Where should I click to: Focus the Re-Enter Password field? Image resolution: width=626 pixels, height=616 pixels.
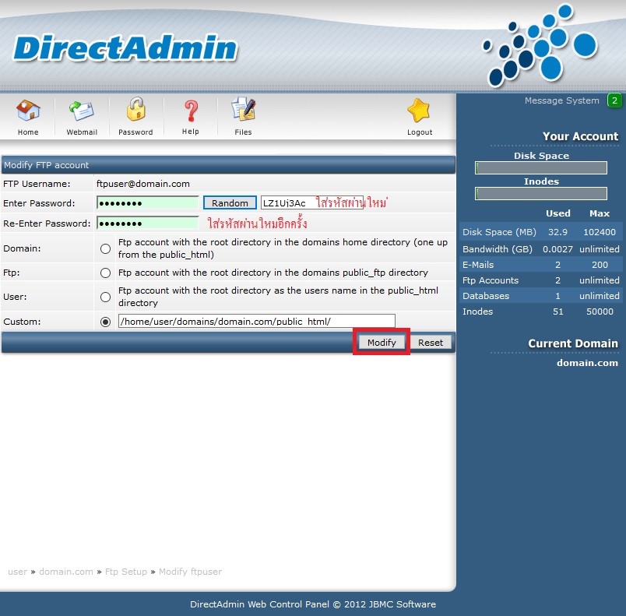[148, 224]
